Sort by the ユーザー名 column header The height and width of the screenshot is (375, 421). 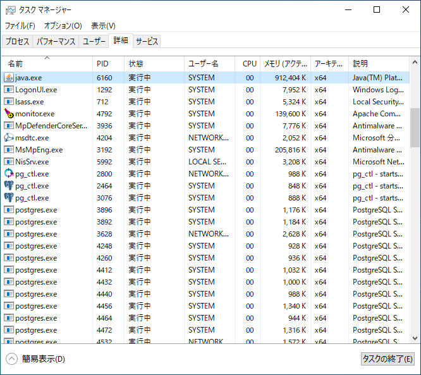point(209,64)
